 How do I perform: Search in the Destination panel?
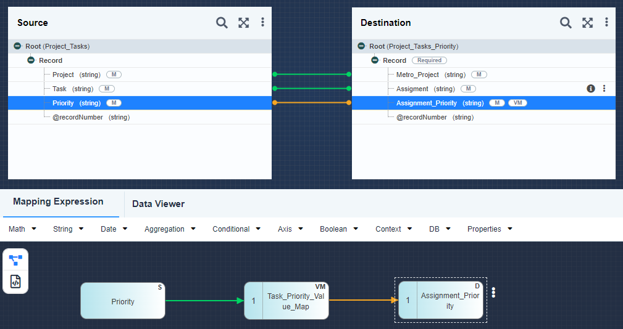tap(566, 23)
